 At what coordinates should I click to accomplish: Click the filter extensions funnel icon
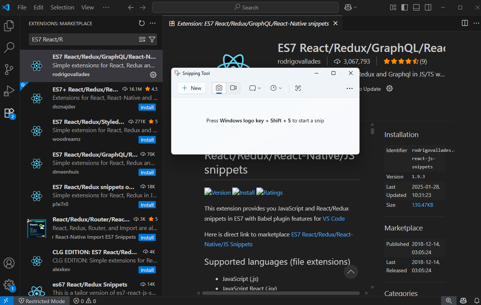point(152,39)
